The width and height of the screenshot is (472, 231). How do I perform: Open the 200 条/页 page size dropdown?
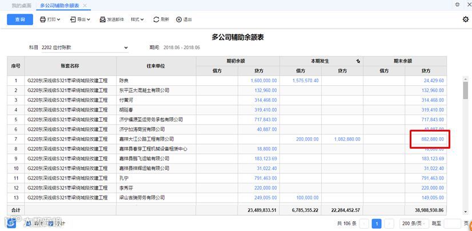[x=414, y=224]
